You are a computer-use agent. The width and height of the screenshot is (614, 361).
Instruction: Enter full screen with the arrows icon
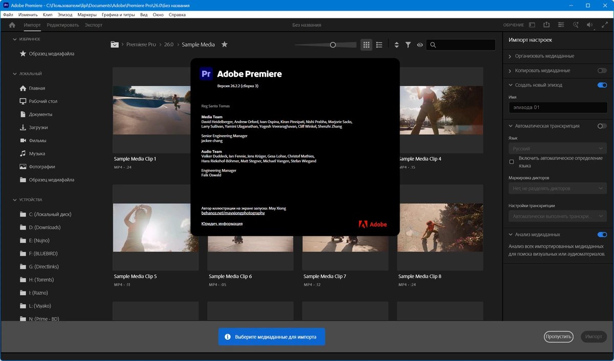(605, 25)
